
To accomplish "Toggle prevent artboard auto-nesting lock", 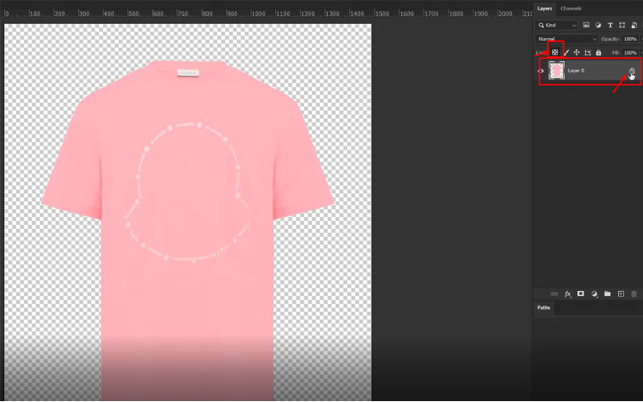I will (588, 52).
